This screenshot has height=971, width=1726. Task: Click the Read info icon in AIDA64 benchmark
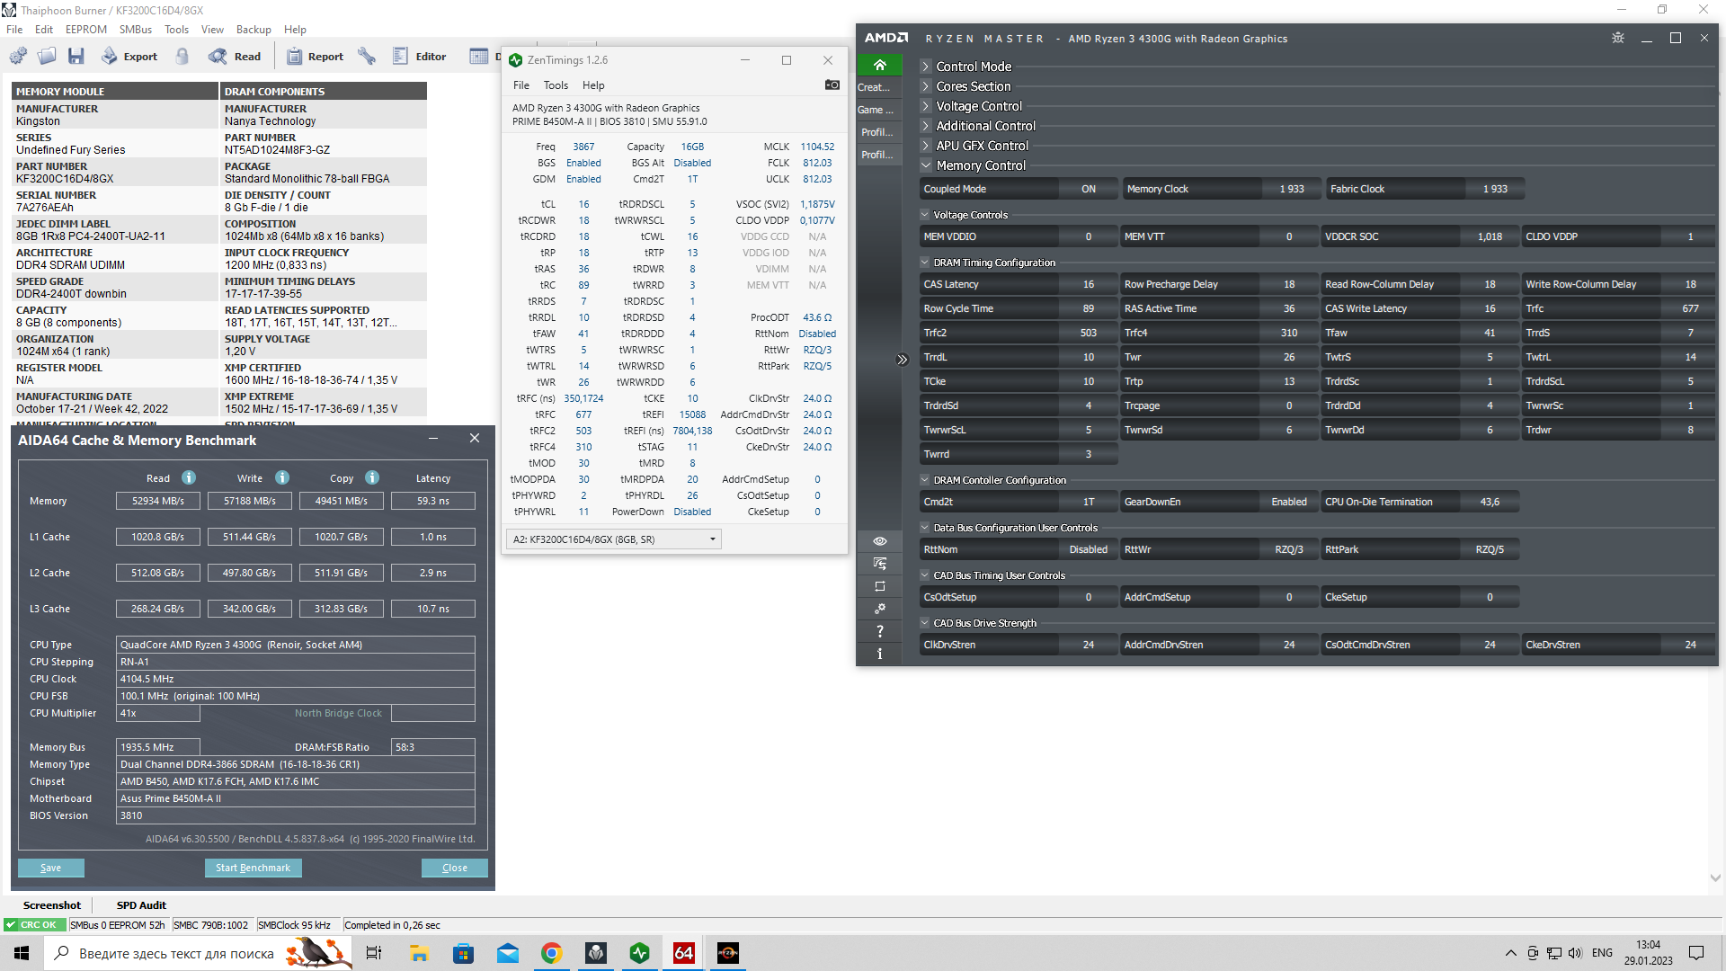(189, 477)
